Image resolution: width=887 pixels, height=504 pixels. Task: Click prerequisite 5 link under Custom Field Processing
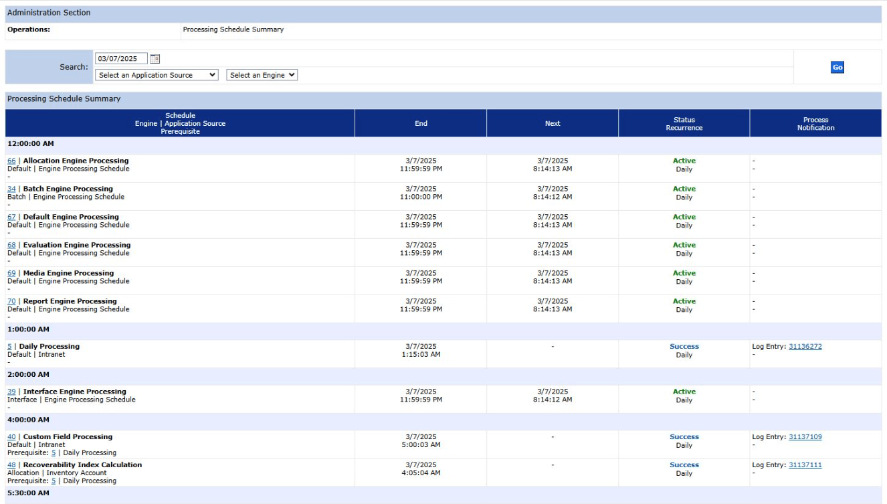54,453
